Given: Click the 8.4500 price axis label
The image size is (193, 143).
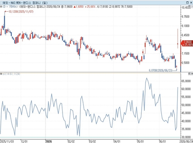Looking at the screenshot, I should click(x=185, y=35).
